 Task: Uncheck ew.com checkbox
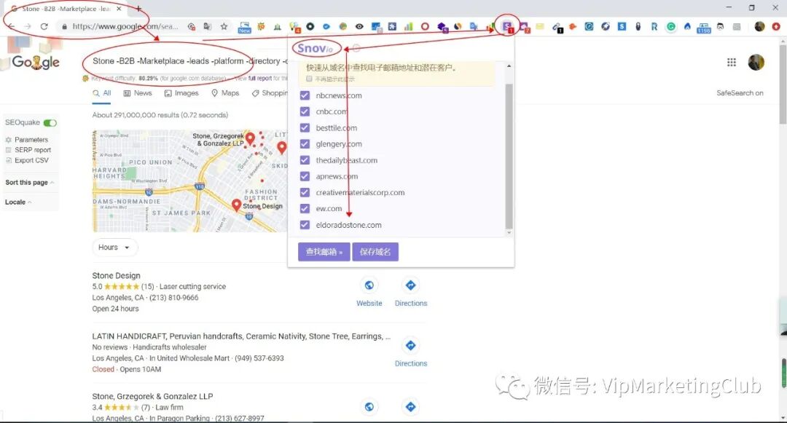tap(305, 208)
